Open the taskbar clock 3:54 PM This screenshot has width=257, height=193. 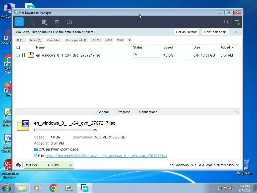tap(244, 188)
